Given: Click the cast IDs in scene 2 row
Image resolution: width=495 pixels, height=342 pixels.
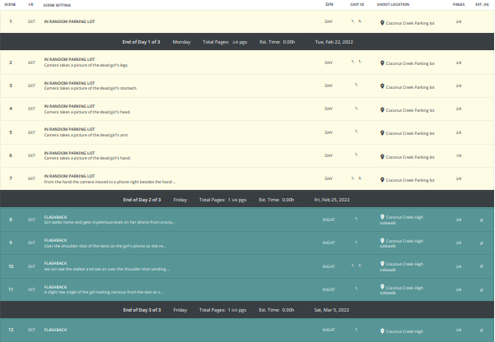Looking at the screenshot, I should pyautogui.click(x=356, y=62).
